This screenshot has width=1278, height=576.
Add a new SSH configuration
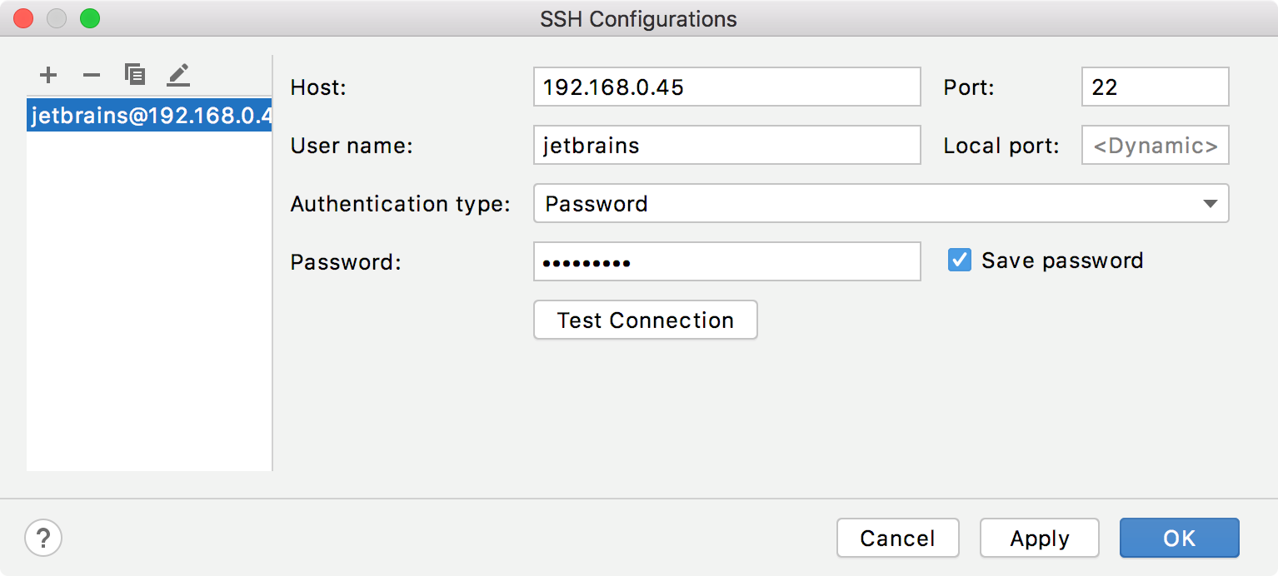(x=47, y=74)
